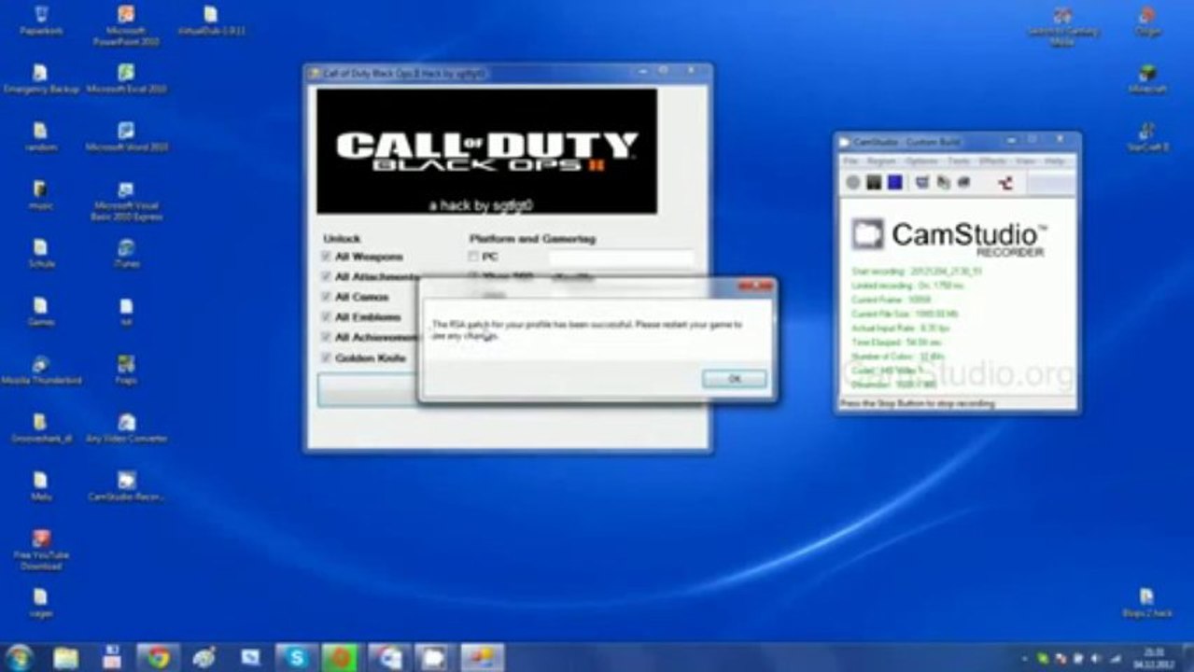1194x672 pixels.
Task: Click the CamStudio Pause button
Action: [x=874, y=183]
